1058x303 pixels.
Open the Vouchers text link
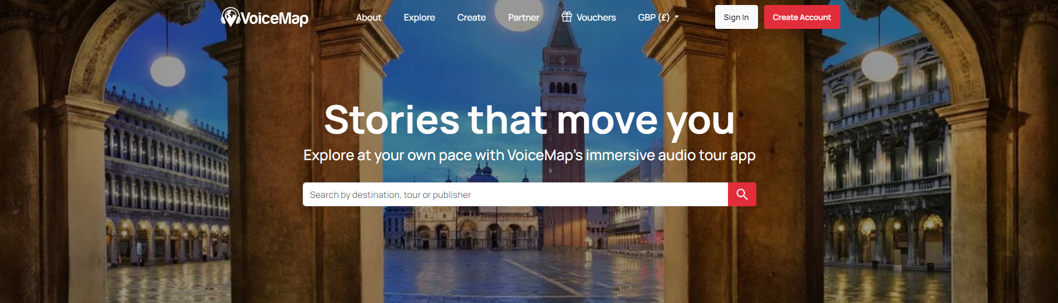[x=596, y=17]
